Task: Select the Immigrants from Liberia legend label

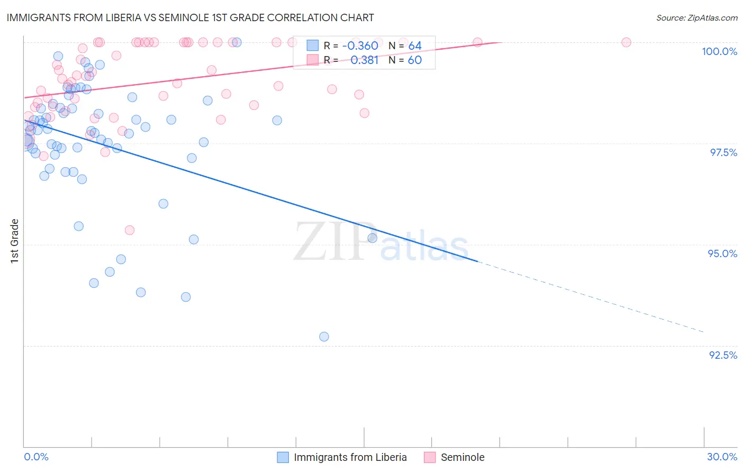Action: [x=350, y=457]
